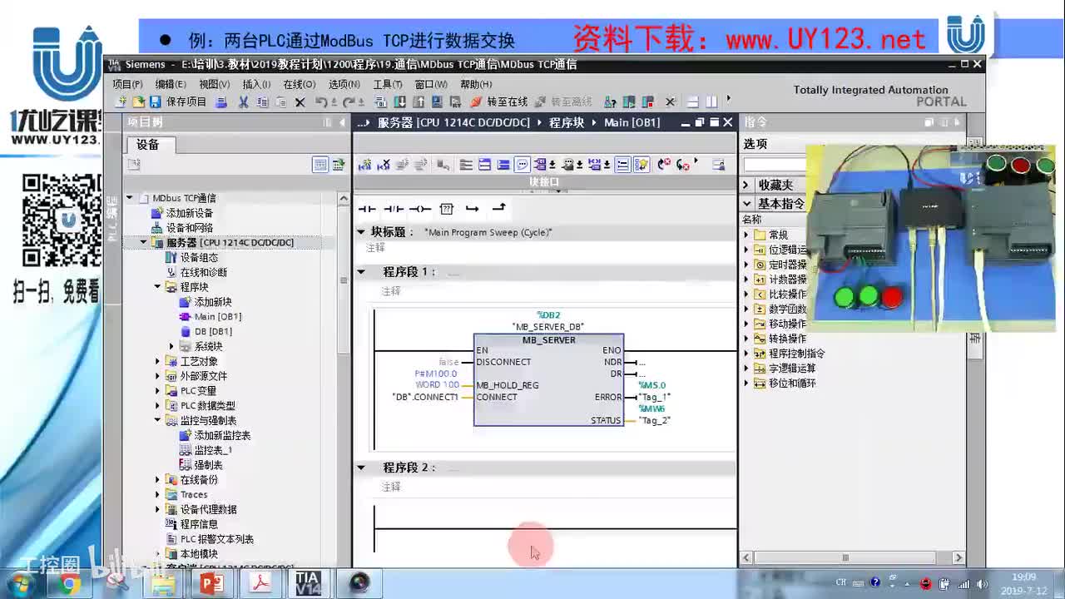Open TIA V14 from Windows taskbar
The image size is (1065, 599).
point(308,583)
